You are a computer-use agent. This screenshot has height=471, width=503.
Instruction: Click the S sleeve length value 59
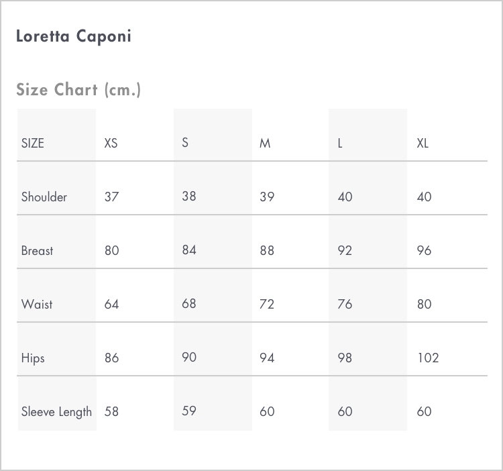[189, 411]
